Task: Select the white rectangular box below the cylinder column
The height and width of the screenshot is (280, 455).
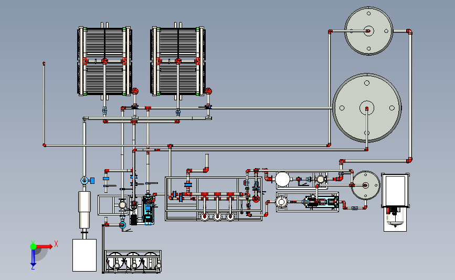Action: 84,255
